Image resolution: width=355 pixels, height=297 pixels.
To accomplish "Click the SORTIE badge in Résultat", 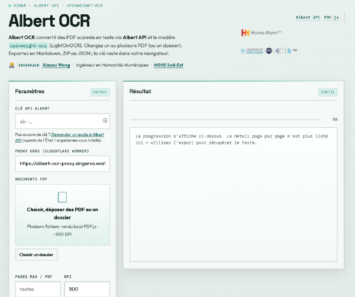I will (x=328, y=92).
